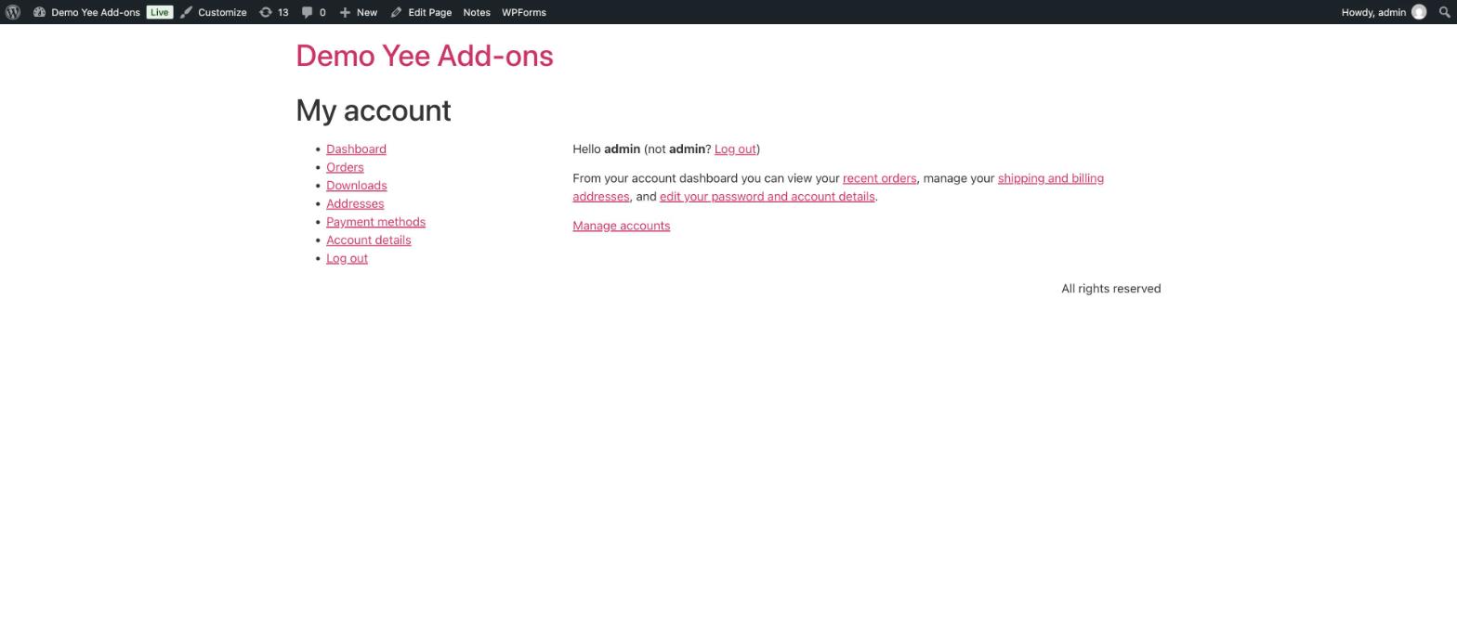Open Payment methods in account navigation
1457x637 pixels.
point(375,222)
